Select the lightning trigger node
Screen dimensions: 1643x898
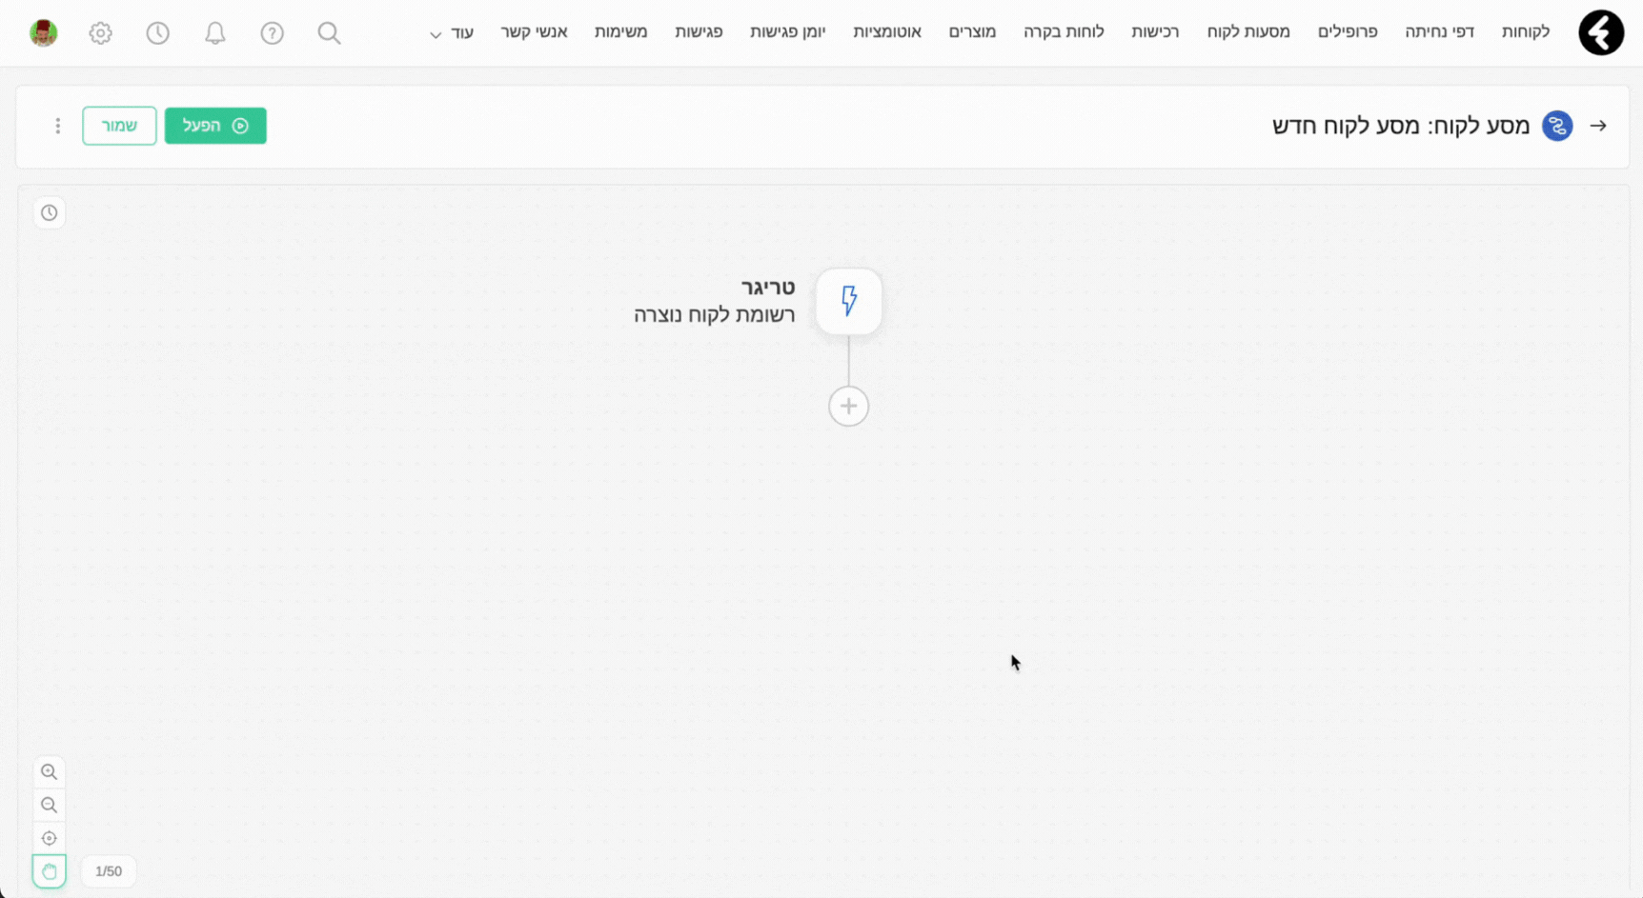click(849, 301)
